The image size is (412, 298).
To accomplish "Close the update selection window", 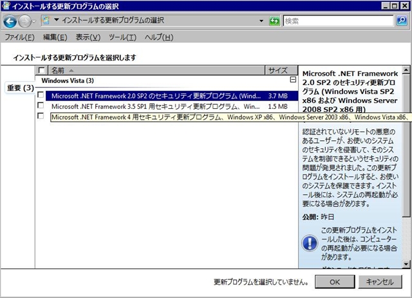I will point(405,6).
